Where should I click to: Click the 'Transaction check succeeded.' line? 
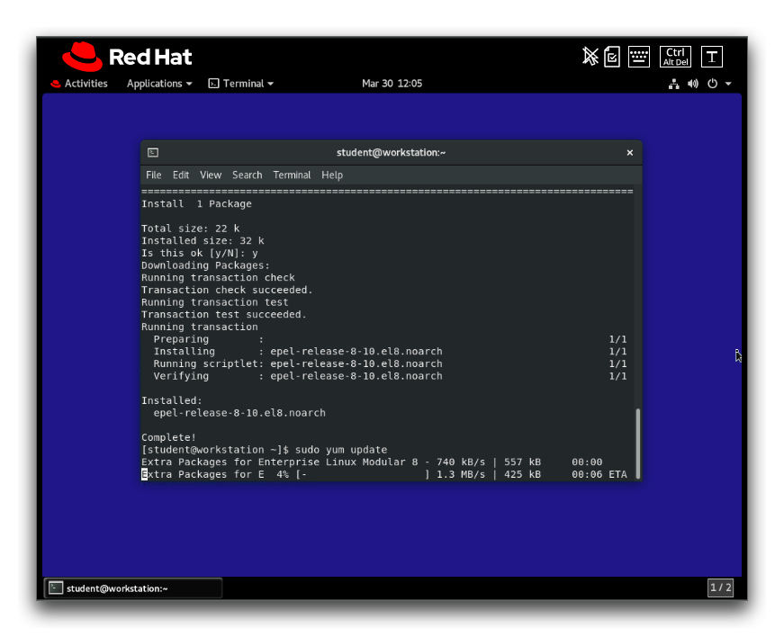[227, 290]
